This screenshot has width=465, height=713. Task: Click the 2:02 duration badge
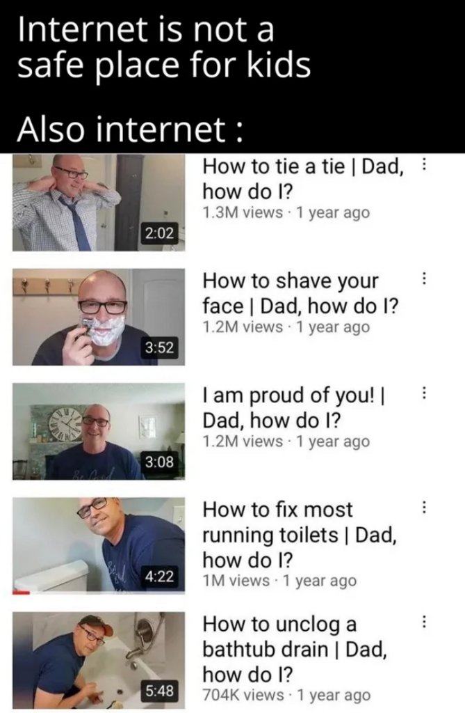(159, 233)
